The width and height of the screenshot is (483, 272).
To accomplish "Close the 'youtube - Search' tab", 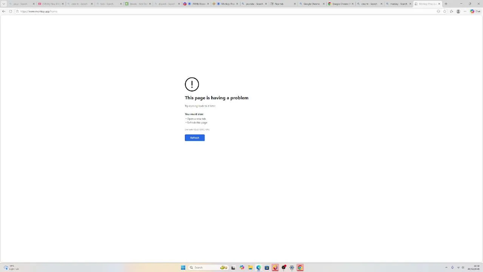I will coord(266,4).
